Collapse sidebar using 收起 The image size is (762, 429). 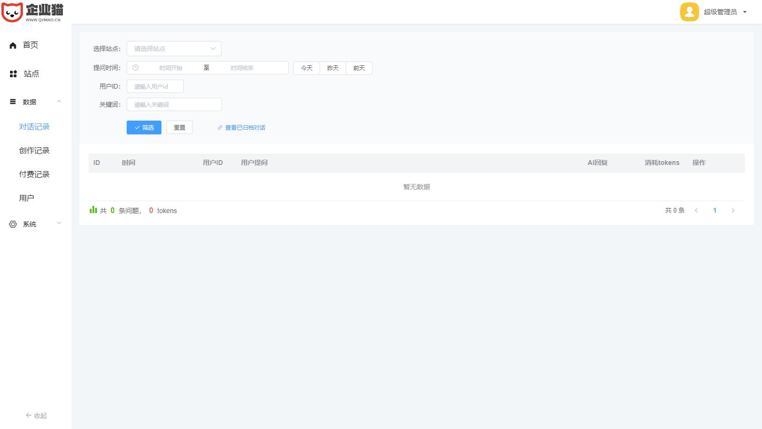coord(36,416)
